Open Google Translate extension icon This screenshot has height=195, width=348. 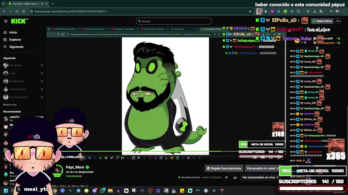(x=321, y=11)
